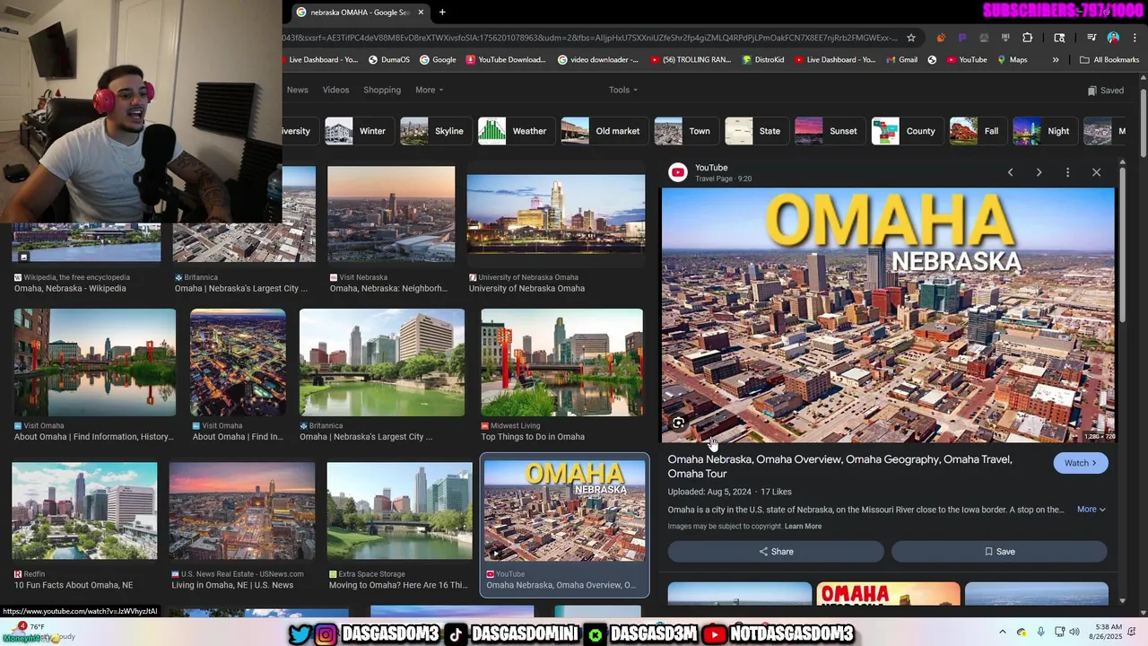Open the Learn More copyright link
The width and height of the screenshot is (1148, 646).
pos(803,527)
